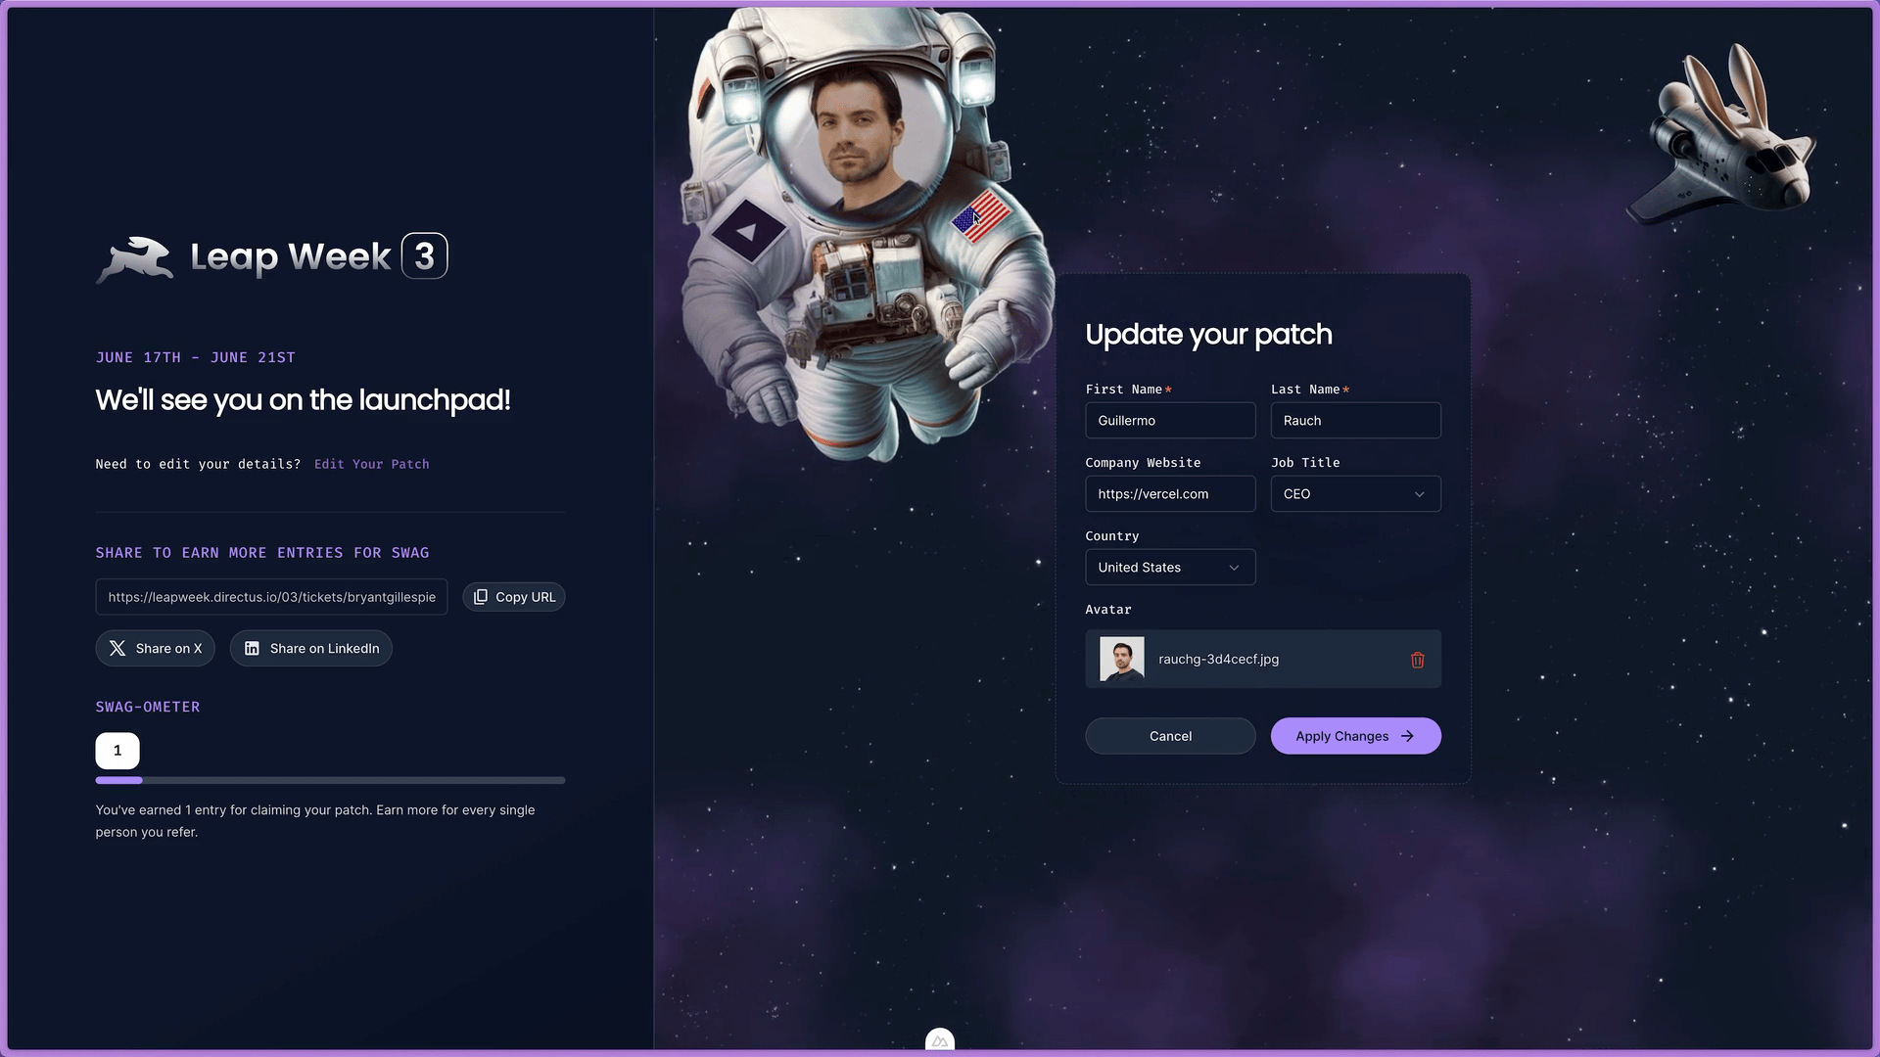Click the copy icon in Copy URL
1880x1057 pixels.
point(481,597)
